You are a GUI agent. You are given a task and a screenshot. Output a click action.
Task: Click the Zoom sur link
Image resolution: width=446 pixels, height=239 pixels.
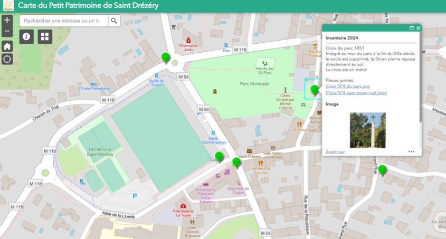[335, 151]
